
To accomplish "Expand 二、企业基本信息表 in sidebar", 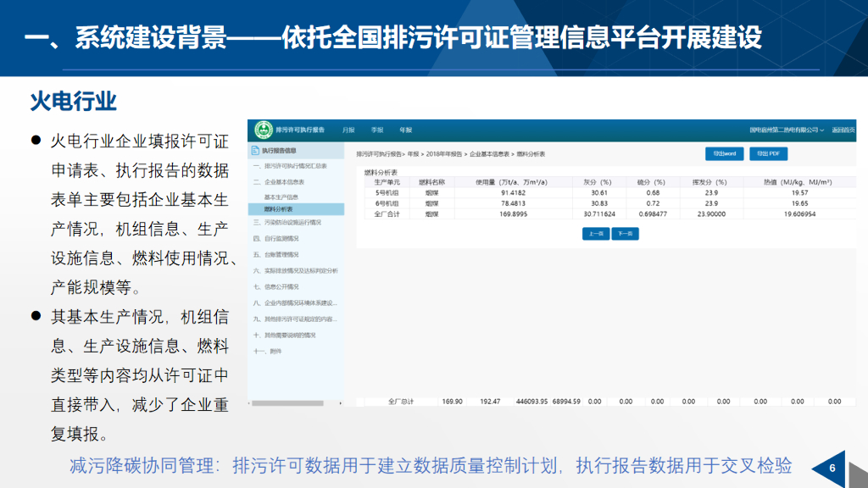I will tap(279, 181).
